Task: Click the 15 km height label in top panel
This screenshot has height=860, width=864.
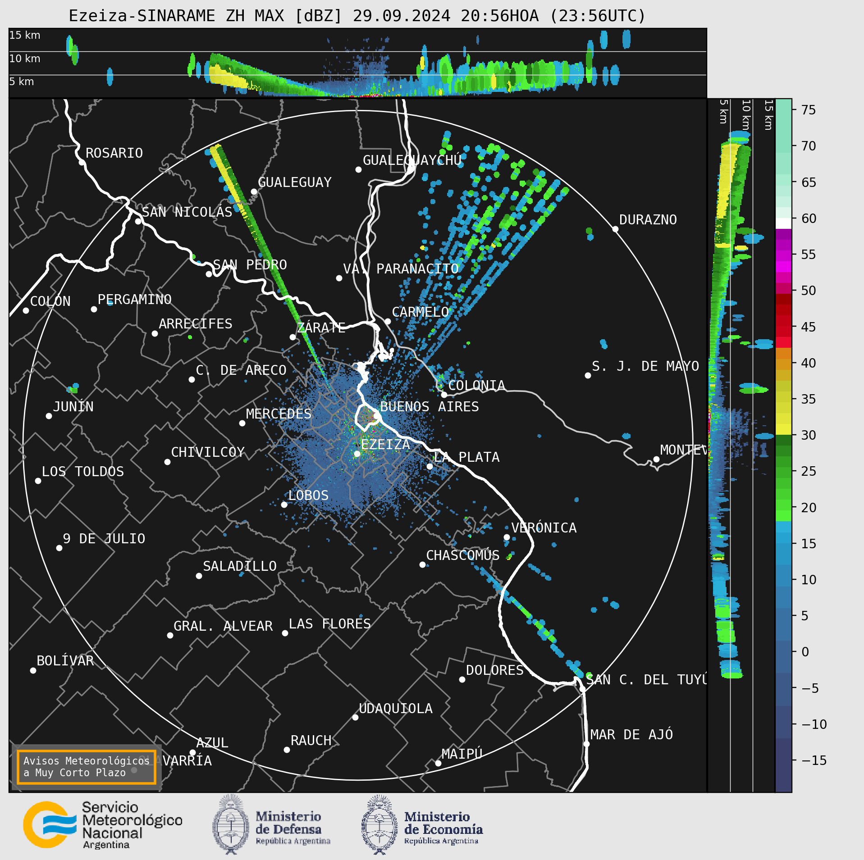Action: point(25,35)
